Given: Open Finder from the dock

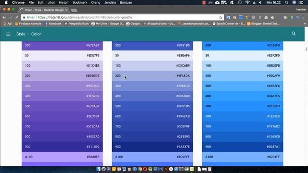Looking at the screenshot, I should pyautogui.click(x=98, y=169).
